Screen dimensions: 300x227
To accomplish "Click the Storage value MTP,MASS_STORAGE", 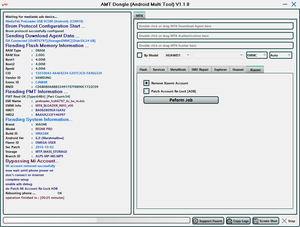I will (51, 152).
